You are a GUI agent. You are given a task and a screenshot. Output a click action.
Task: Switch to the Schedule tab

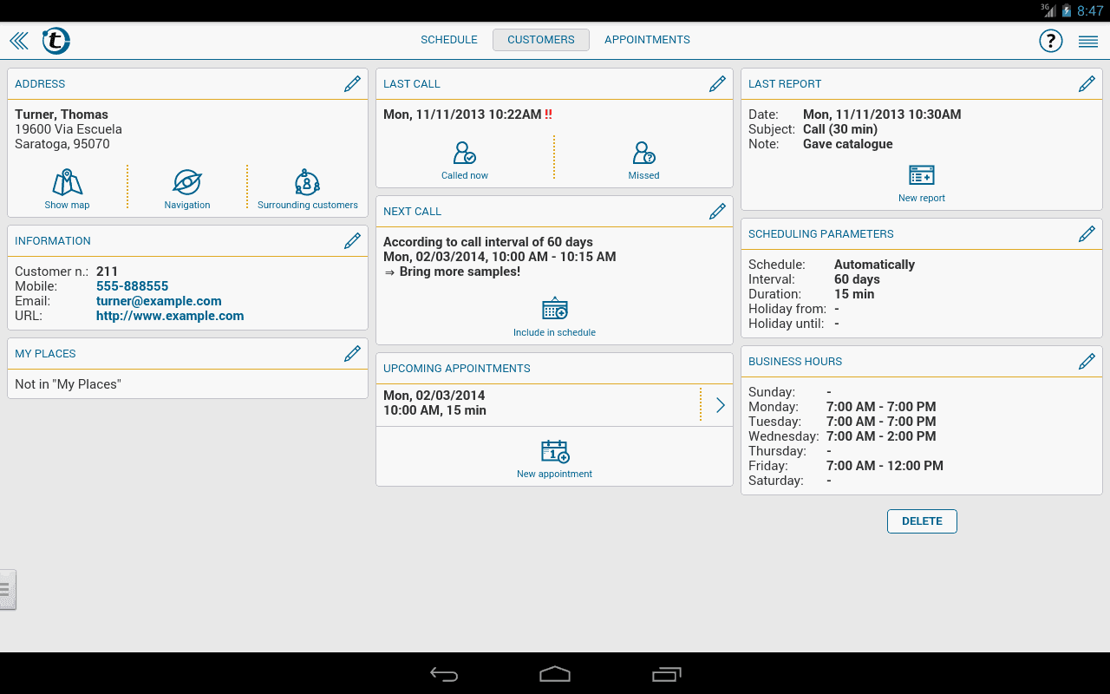tap(449, 40)
